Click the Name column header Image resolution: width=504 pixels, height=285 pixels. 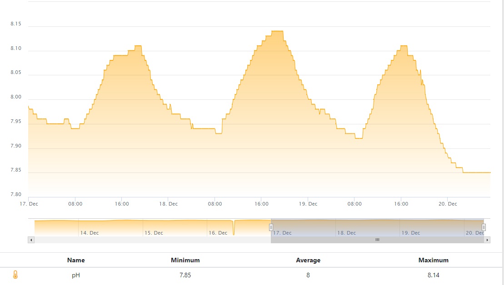click(x=76, y=260)
